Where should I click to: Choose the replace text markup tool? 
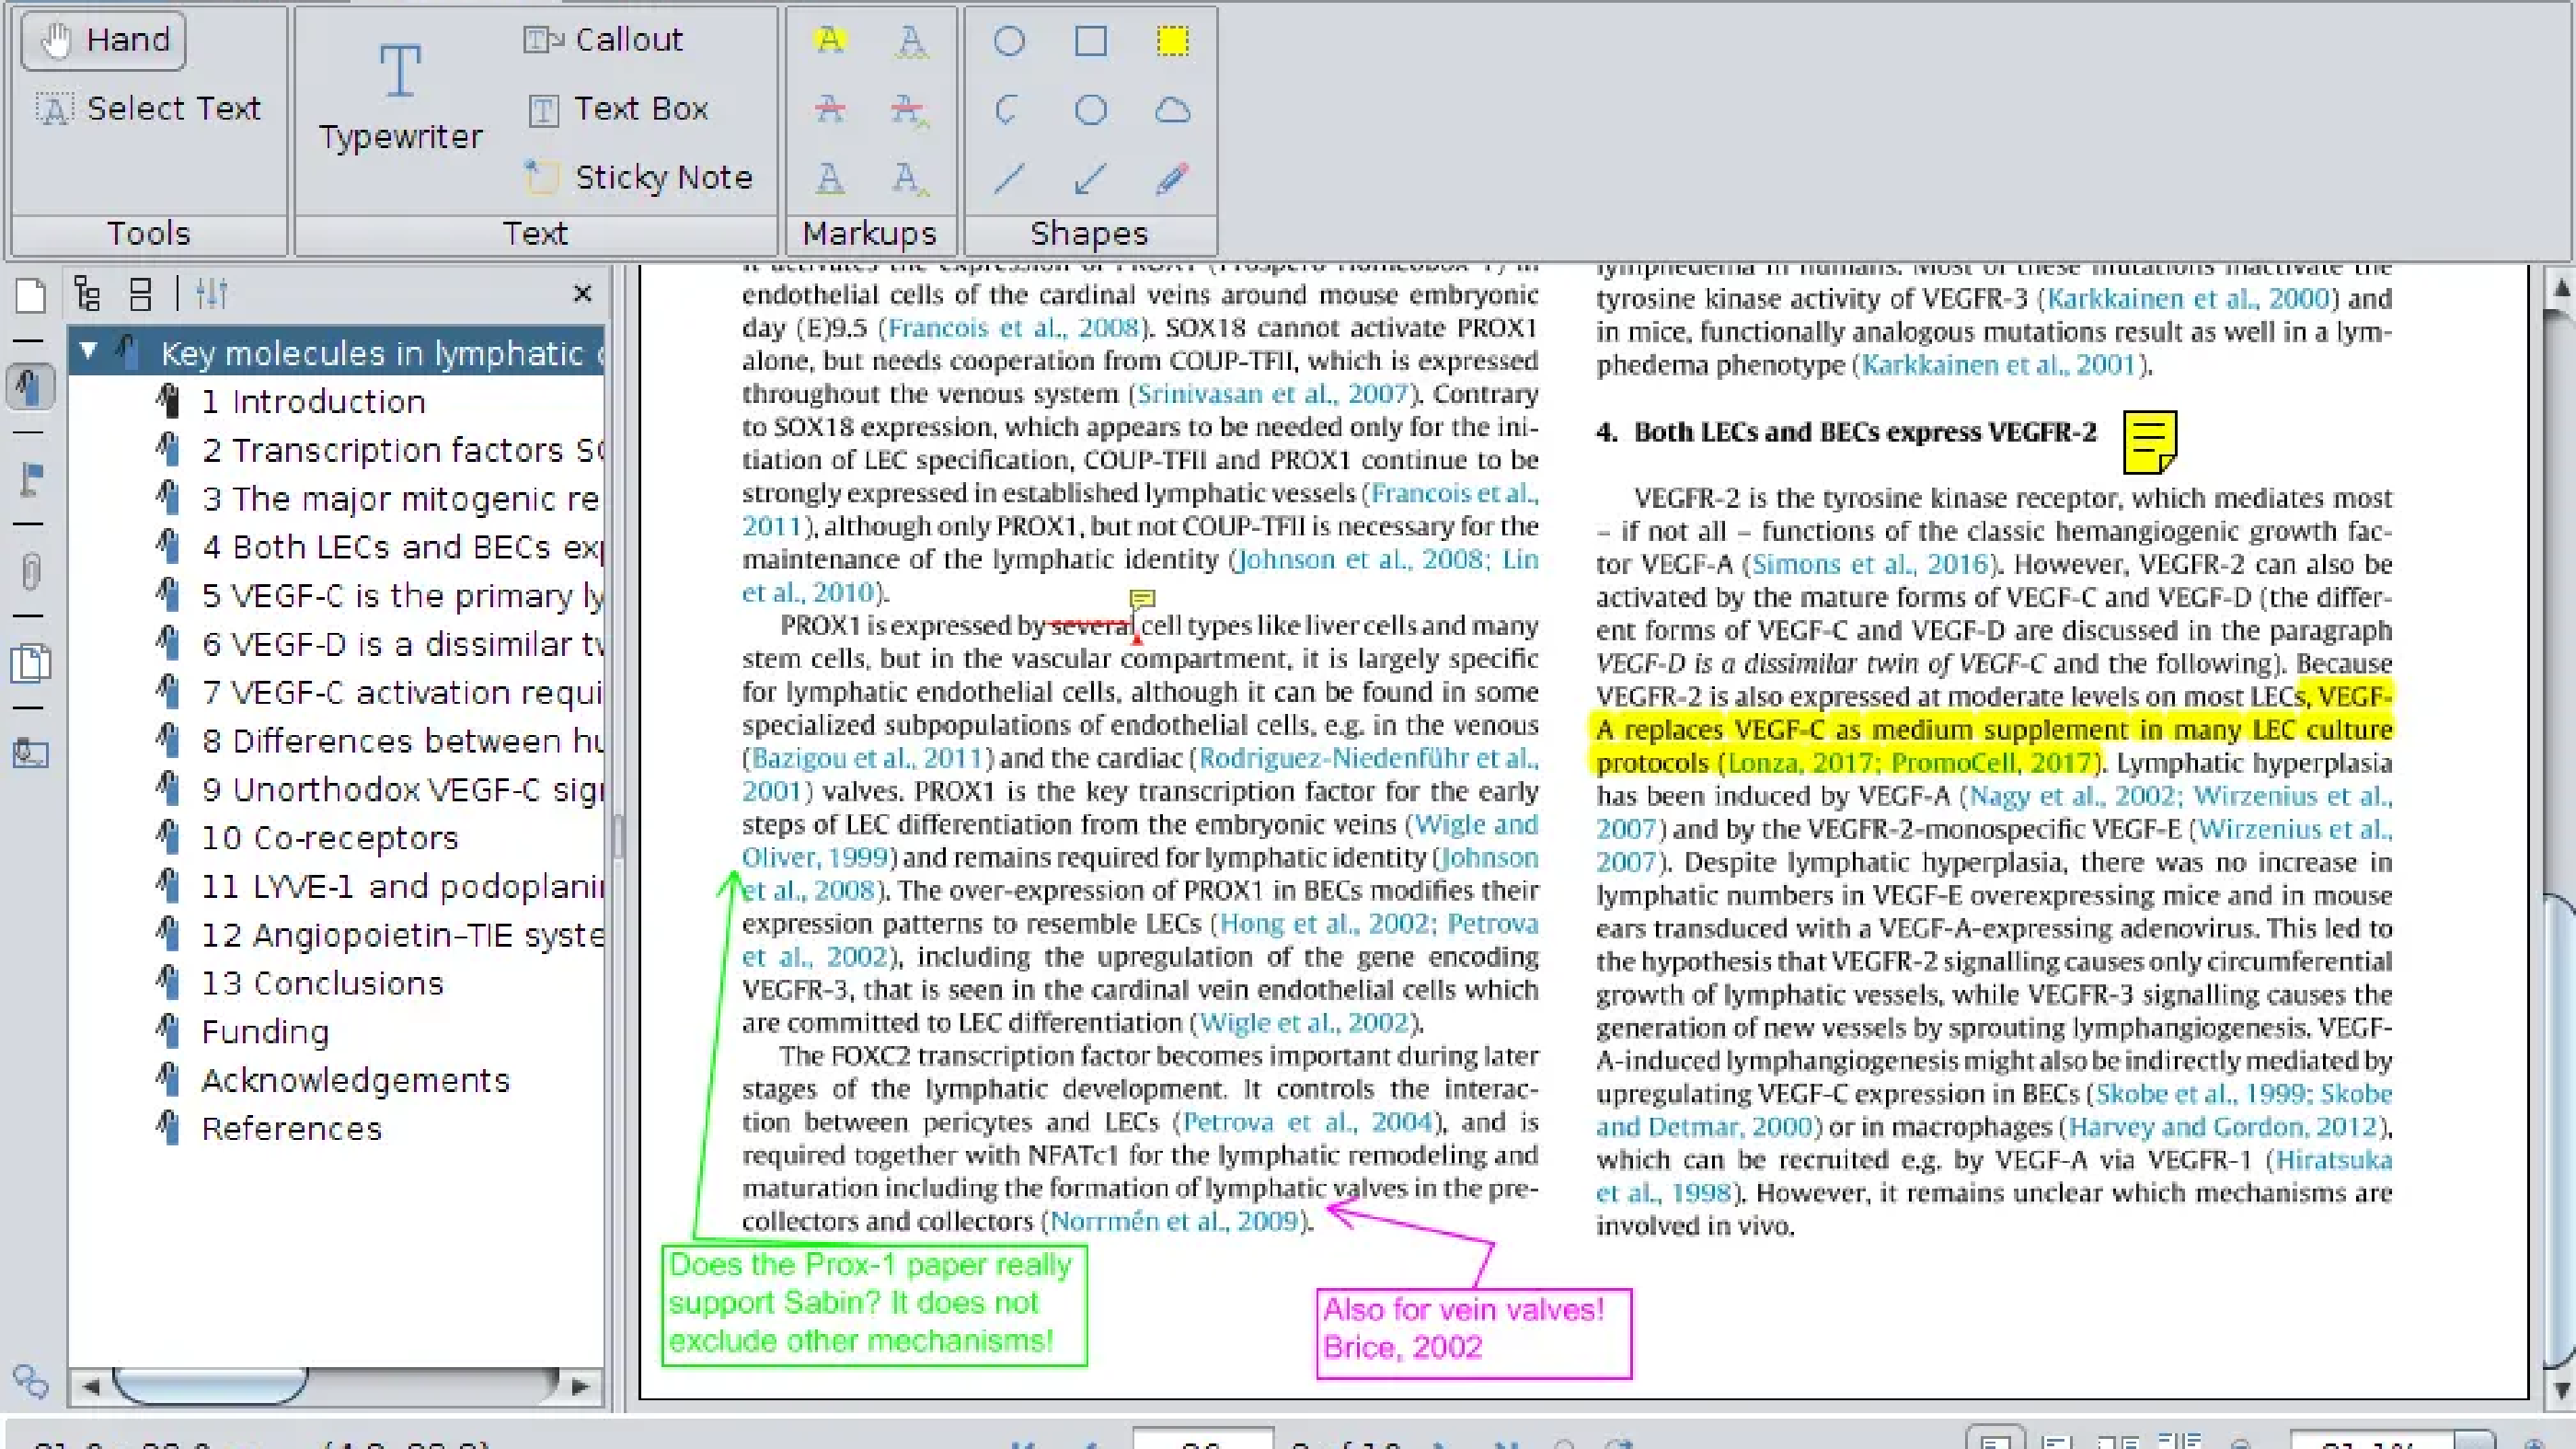coord(910,109)
